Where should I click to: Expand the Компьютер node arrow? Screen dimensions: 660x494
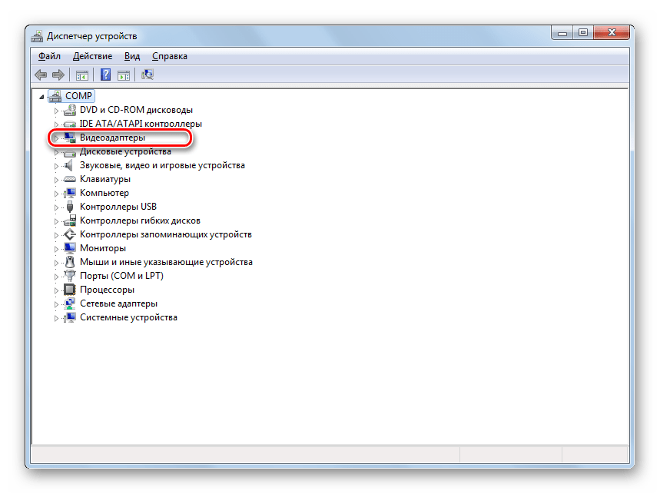[56, 194]
